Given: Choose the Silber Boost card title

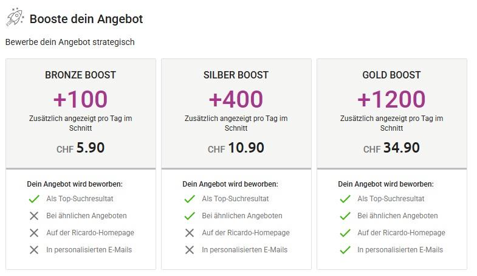Looking at the screenshot, I should (236, 75).
